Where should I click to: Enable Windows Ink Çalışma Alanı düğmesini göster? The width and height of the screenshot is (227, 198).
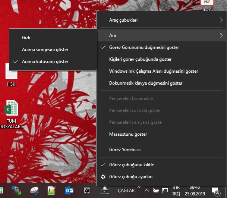pyautogui.click(x=161, y=71)
